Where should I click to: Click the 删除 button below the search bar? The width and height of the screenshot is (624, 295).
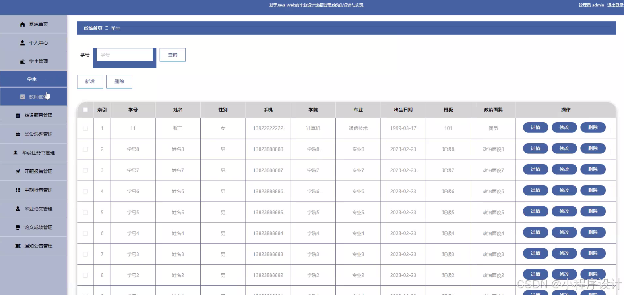point(119,81)
